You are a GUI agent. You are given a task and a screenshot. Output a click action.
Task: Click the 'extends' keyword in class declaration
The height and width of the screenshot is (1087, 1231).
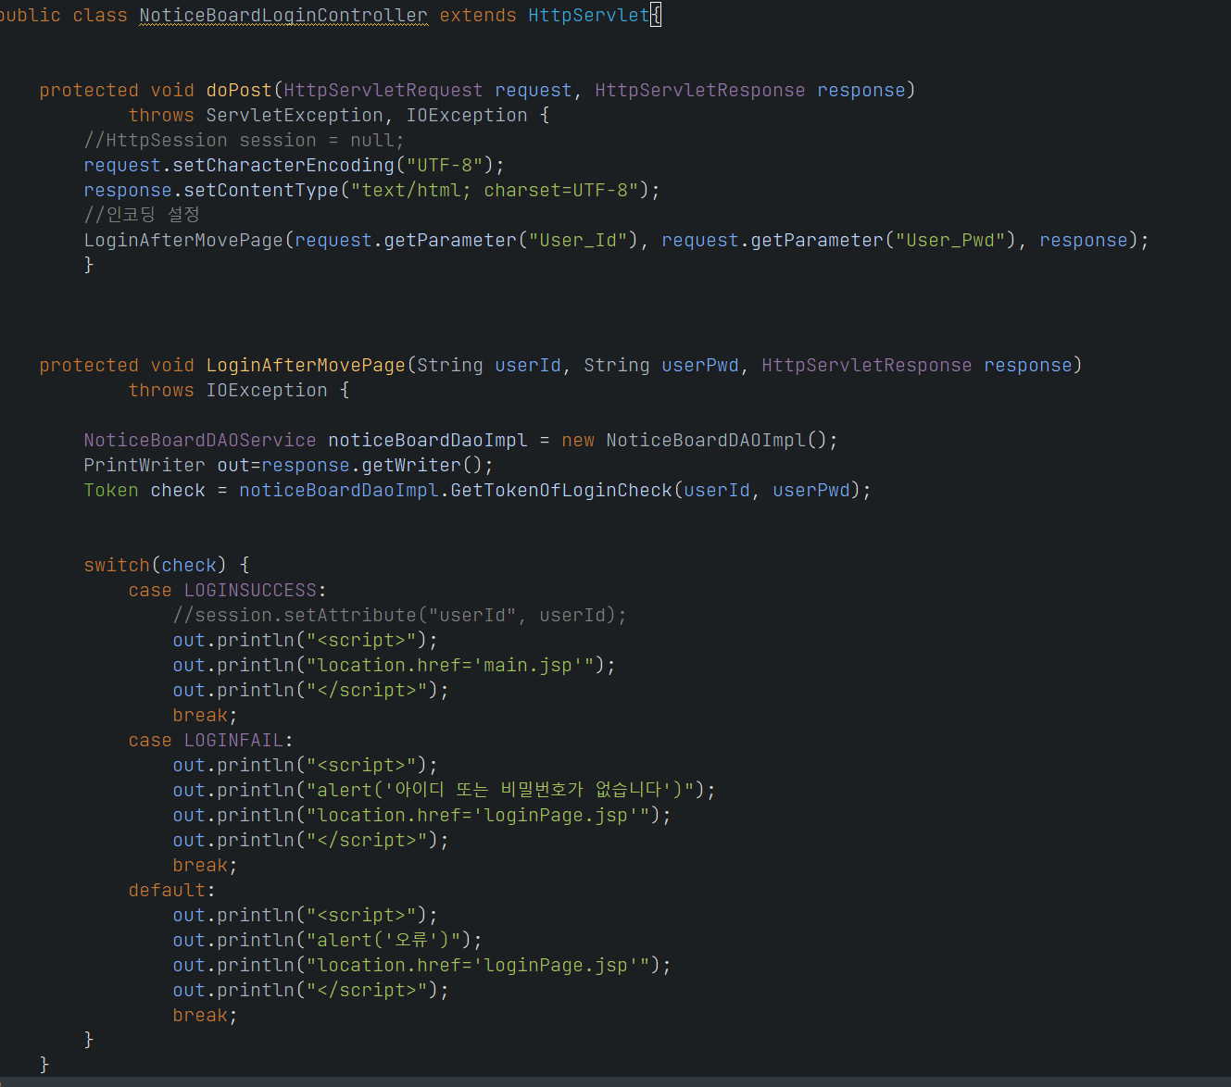tap(478, 16)
